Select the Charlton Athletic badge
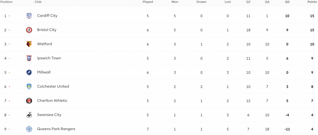Viewport: 318px width, 135px height. (x=29, y=101)
